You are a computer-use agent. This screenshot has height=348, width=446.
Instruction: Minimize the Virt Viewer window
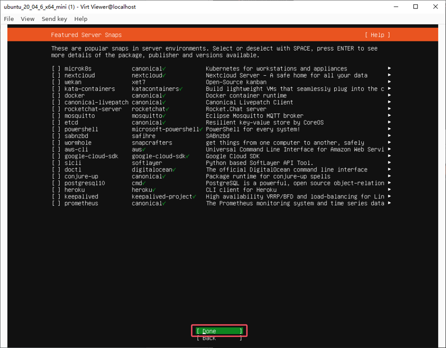click(x=396, y=7)
